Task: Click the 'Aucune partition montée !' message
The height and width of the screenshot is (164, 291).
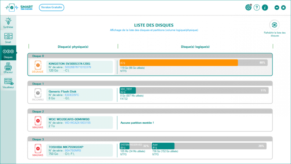Action: pyautogui.click(x=137, y=123)
